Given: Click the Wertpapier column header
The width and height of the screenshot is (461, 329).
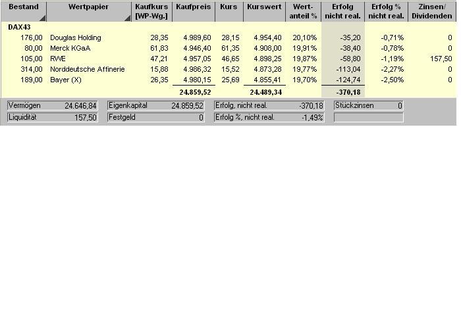Looking at the screenshot, I should click(x=89, y=11).
